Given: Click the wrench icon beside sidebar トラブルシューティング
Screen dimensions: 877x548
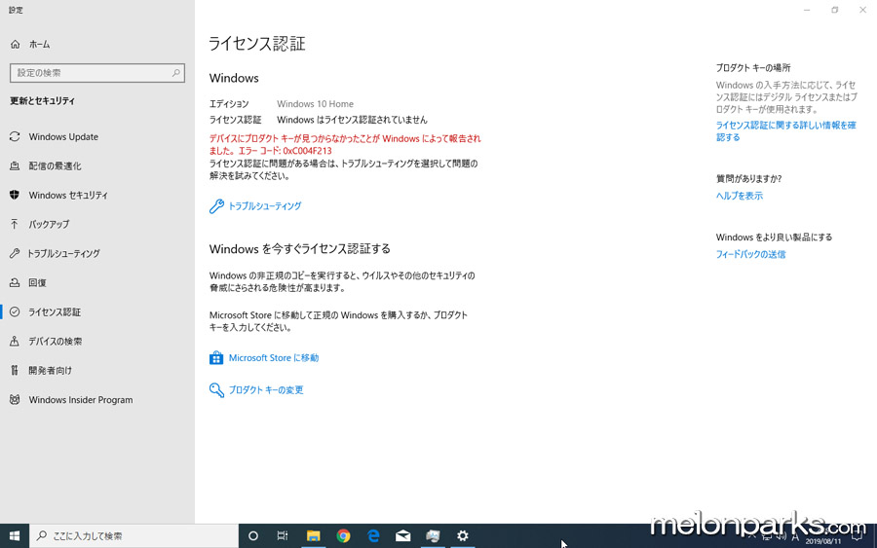Looking at the screenshot, I should click(15, 254).
